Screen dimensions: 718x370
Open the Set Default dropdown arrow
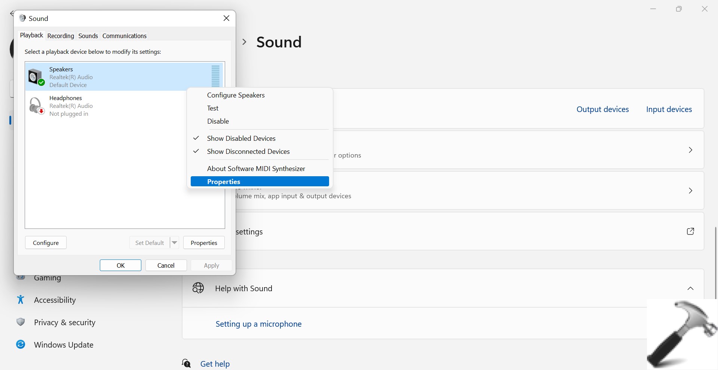click(x=174, y=243)
